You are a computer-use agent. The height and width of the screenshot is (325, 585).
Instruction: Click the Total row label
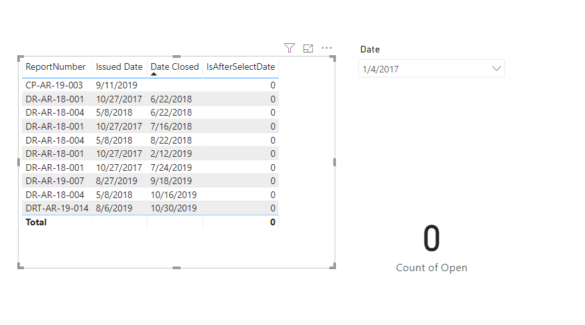pyautogui.click(x=37, y=222)
